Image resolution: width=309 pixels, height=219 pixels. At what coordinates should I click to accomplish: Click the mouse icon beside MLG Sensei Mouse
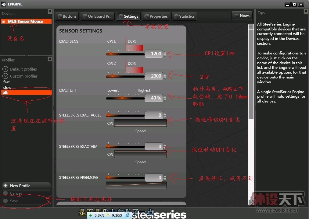[4, 21]
